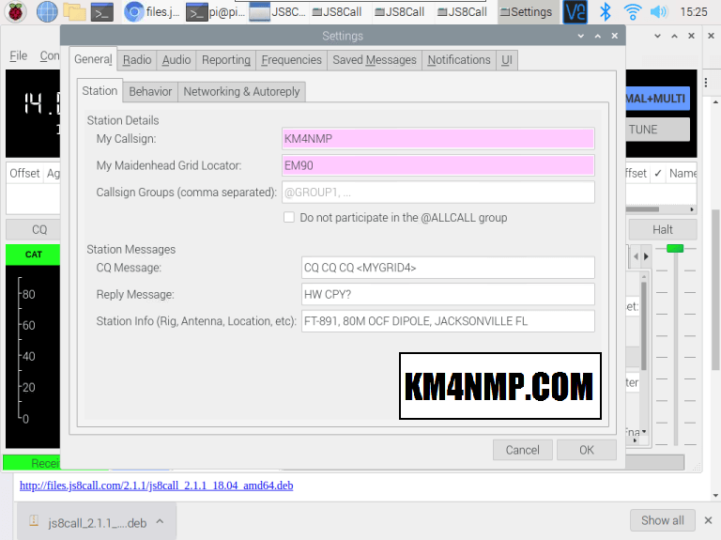The height and width of the screenshot is (540, 721).
Task: Click the right arrow tab scroller
Action: (645, 255)
